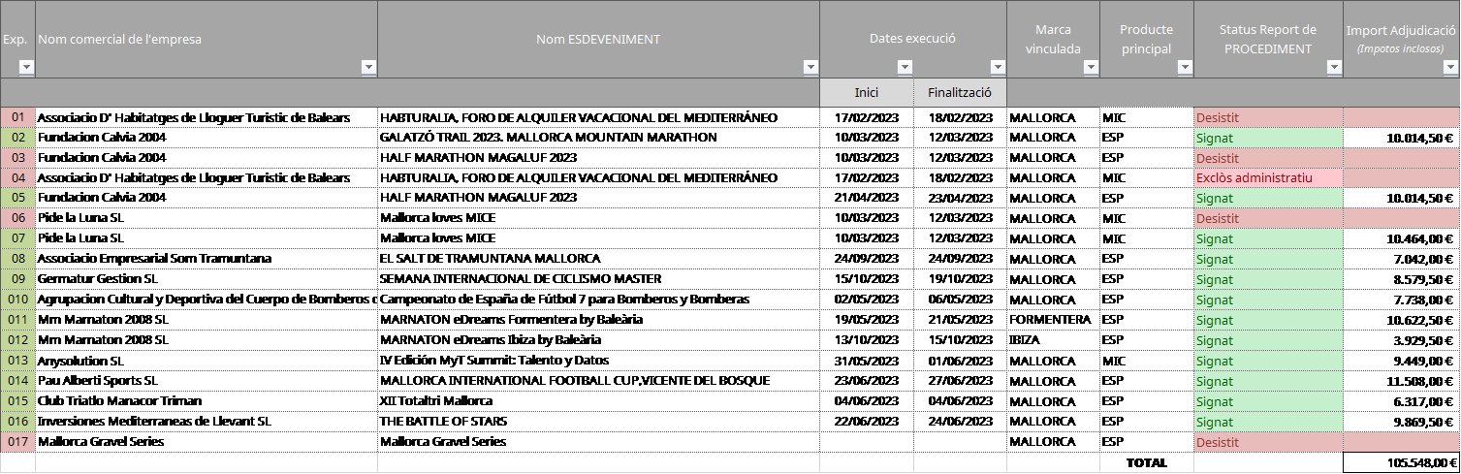Select the Inversiones Mediterraneas de Llevant SL cell
Viewport: 1461px width, 474px height.
pyautogui.click(x=206, y=421)
